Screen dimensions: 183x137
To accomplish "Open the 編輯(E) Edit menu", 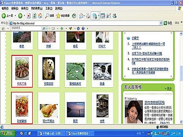I will (15, 8).
